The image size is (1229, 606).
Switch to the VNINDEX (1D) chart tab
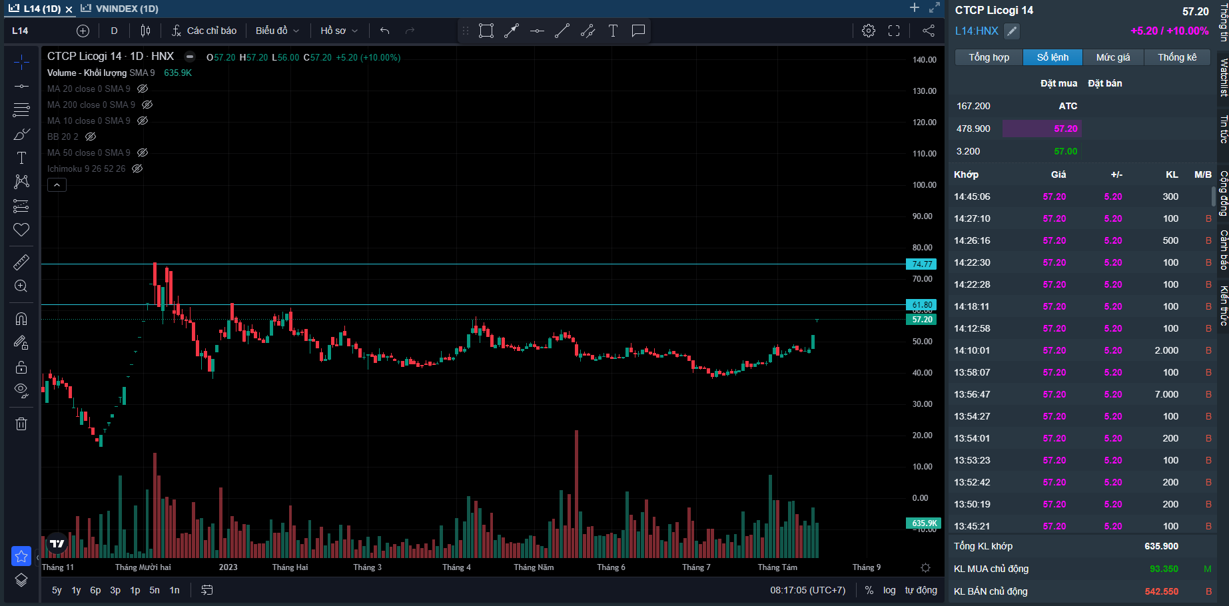tap(119, 9)
